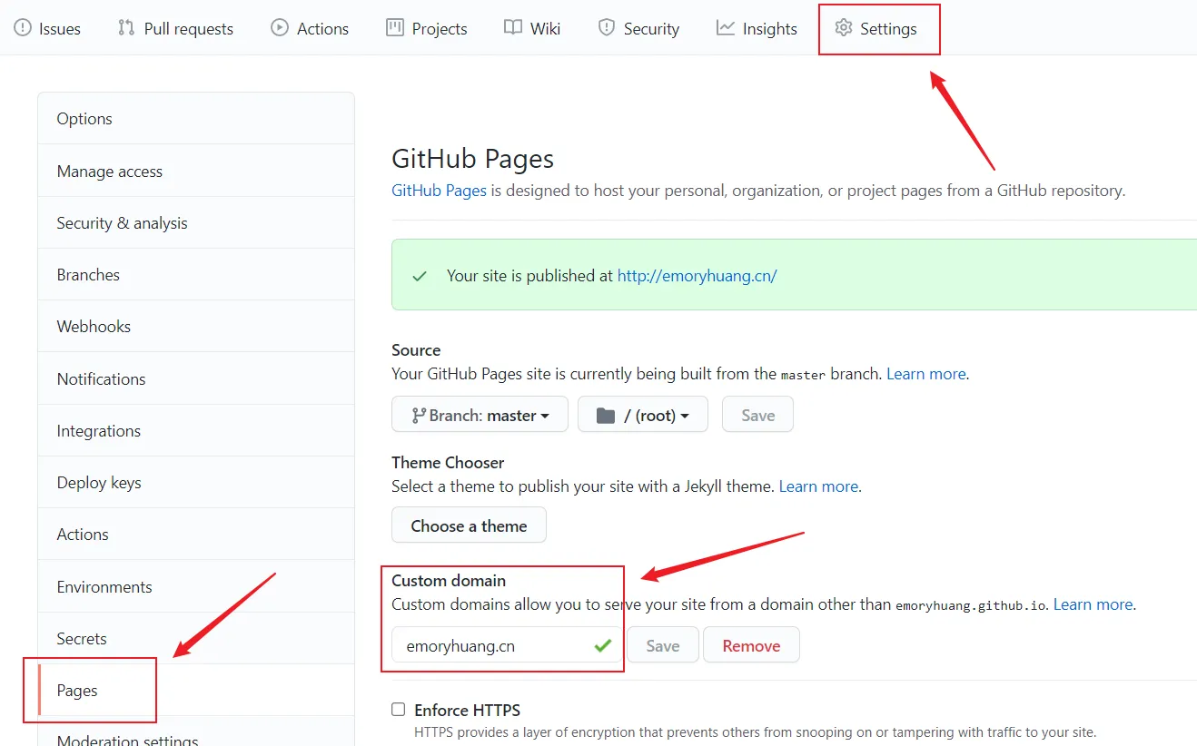Open the published site link emoryhuang.cn
Screen dimensions: 1197x746
pyautogui.click(x=697, y=276)
